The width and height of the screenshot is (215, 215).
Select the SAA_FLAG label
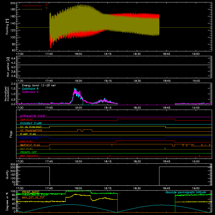[26, 141]
